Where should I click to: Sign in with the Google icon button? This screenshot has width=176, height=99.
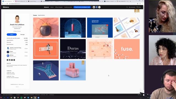pos(99,7)
